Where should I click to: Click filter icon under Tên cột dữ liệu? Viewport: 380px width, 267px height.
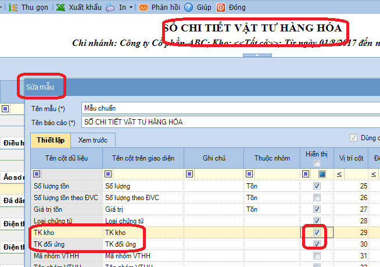point(37,174)
